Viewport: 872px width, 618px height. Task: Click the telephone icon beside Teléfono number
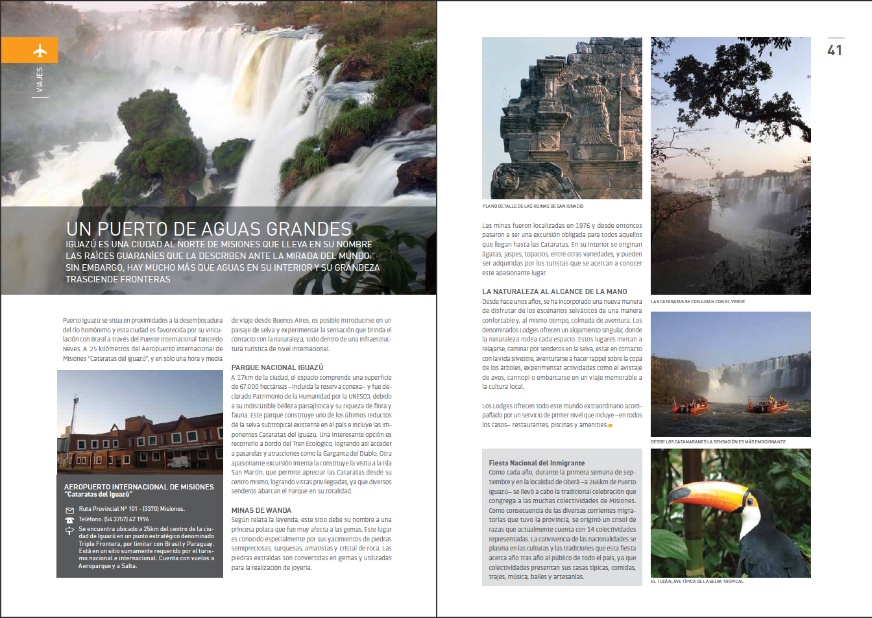[x=69, y=519]
